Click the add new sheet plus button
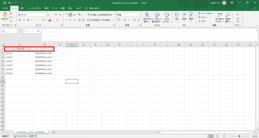Viewport: 259px width, 138px height. [x=54, y=132]
